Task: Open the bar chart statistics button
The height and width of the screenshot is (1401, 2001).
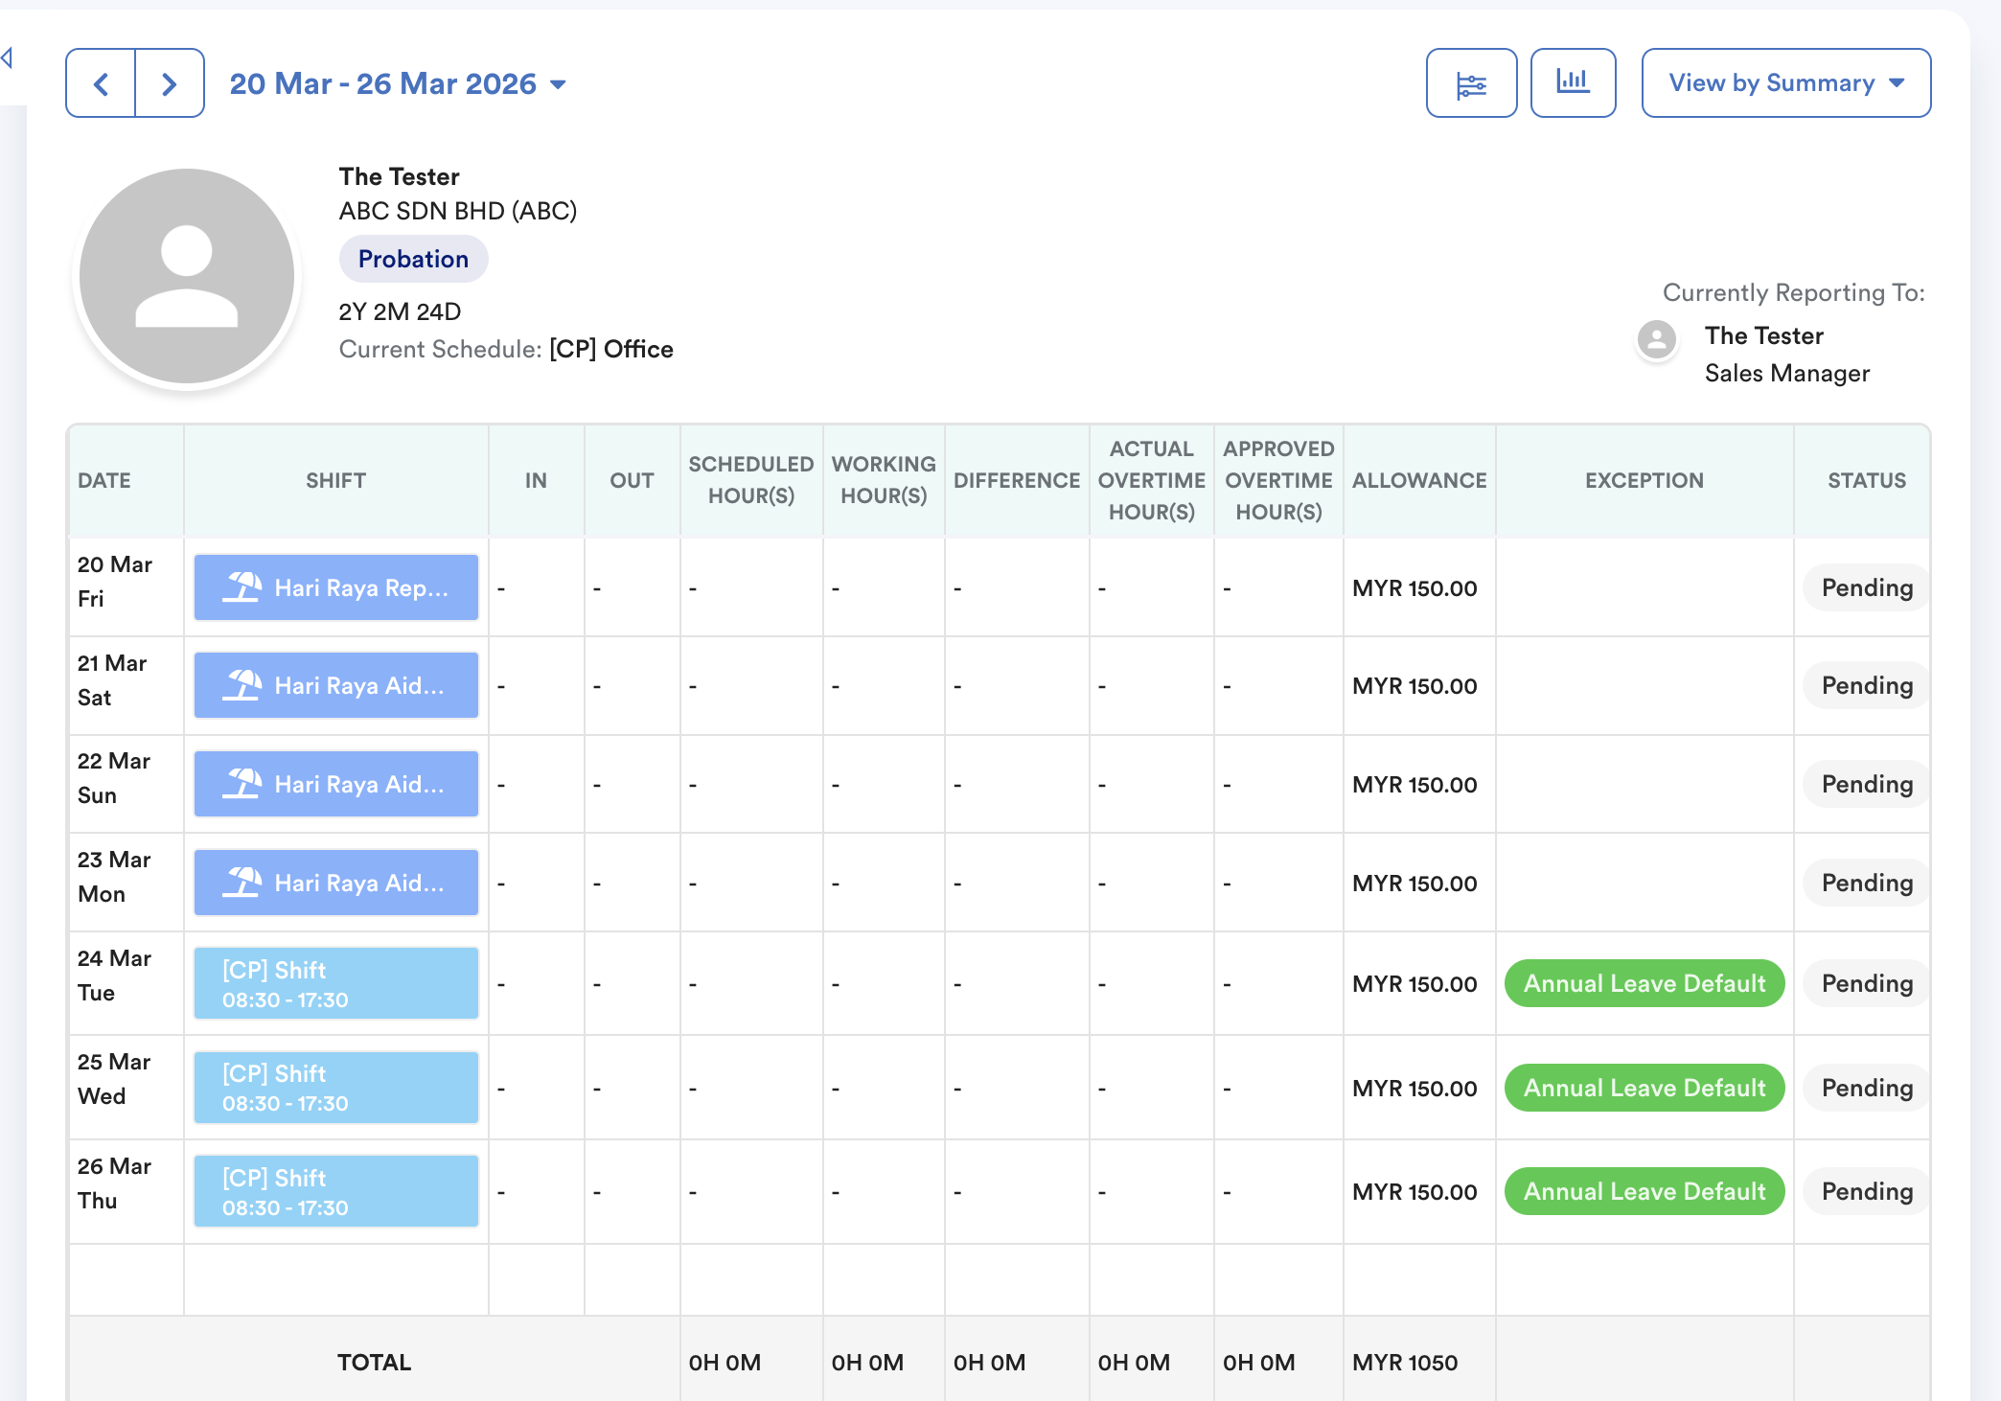Action: coord(1573,83)
